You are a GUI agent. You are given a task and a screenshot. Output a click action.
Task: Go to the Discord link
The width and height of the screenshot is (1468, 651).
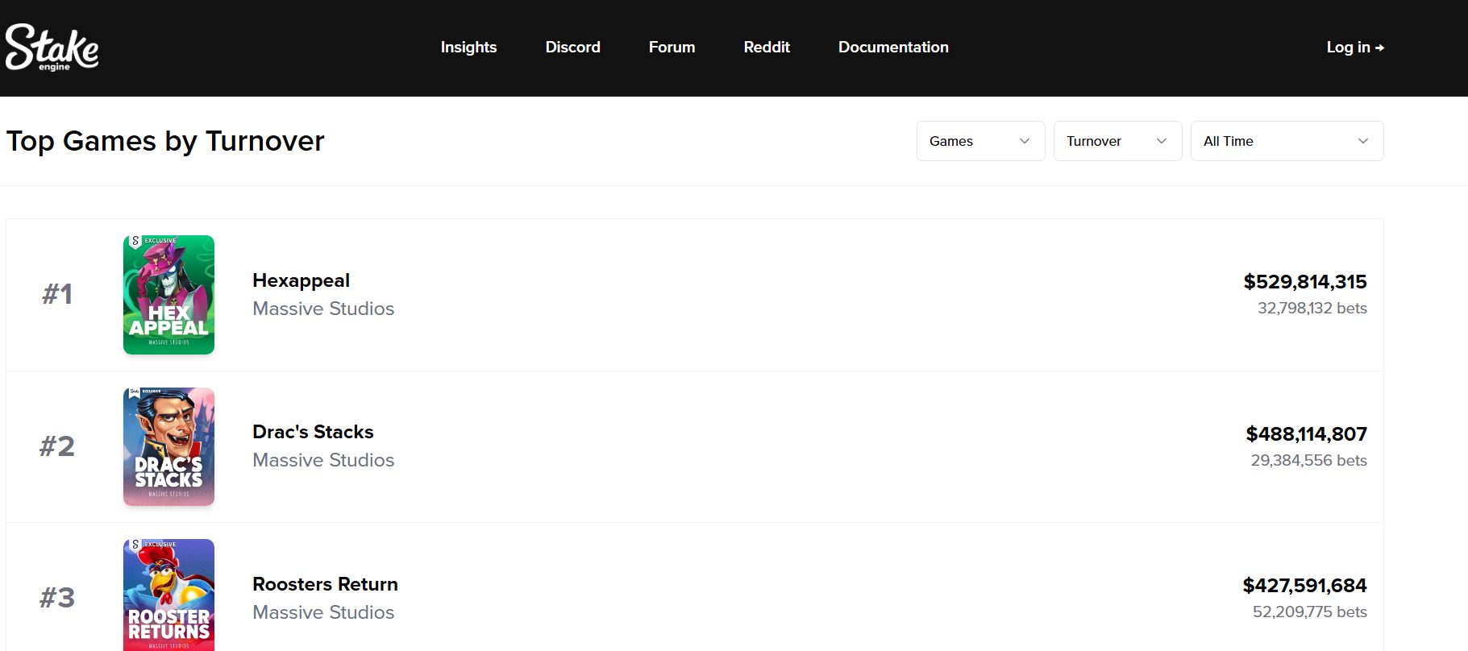[572, 48]
